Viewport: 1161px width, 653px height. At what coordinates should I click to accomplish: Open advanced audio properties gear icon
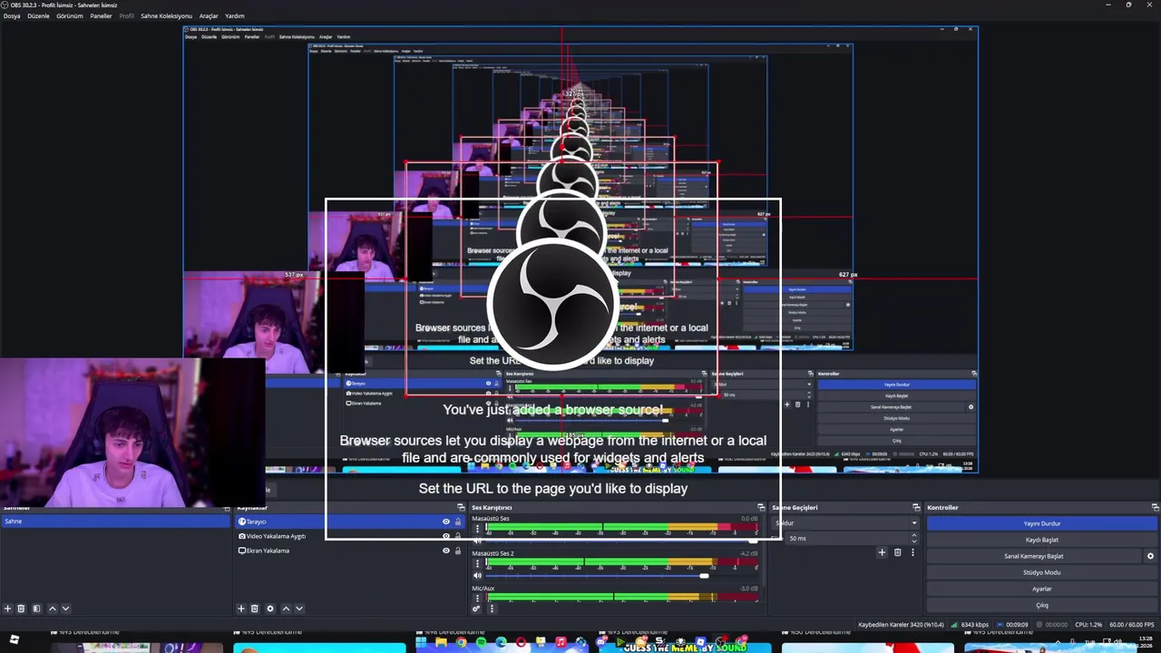pos(476,609)
